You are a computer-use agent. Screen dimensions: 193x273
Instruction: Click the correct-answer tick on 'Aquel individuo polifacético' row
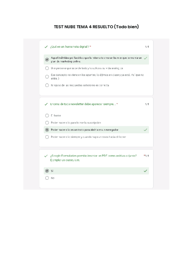145,58
